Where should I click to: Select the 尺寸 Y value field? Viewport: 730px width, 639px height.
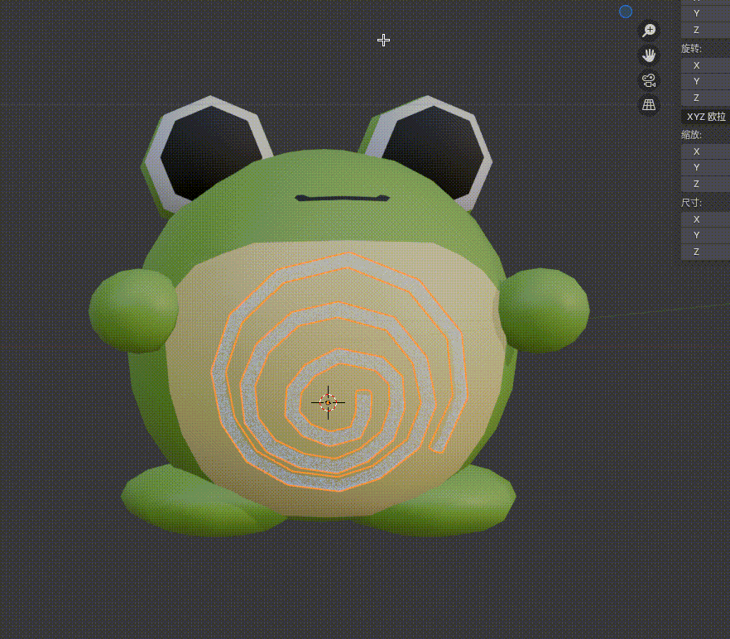point(705,235)
